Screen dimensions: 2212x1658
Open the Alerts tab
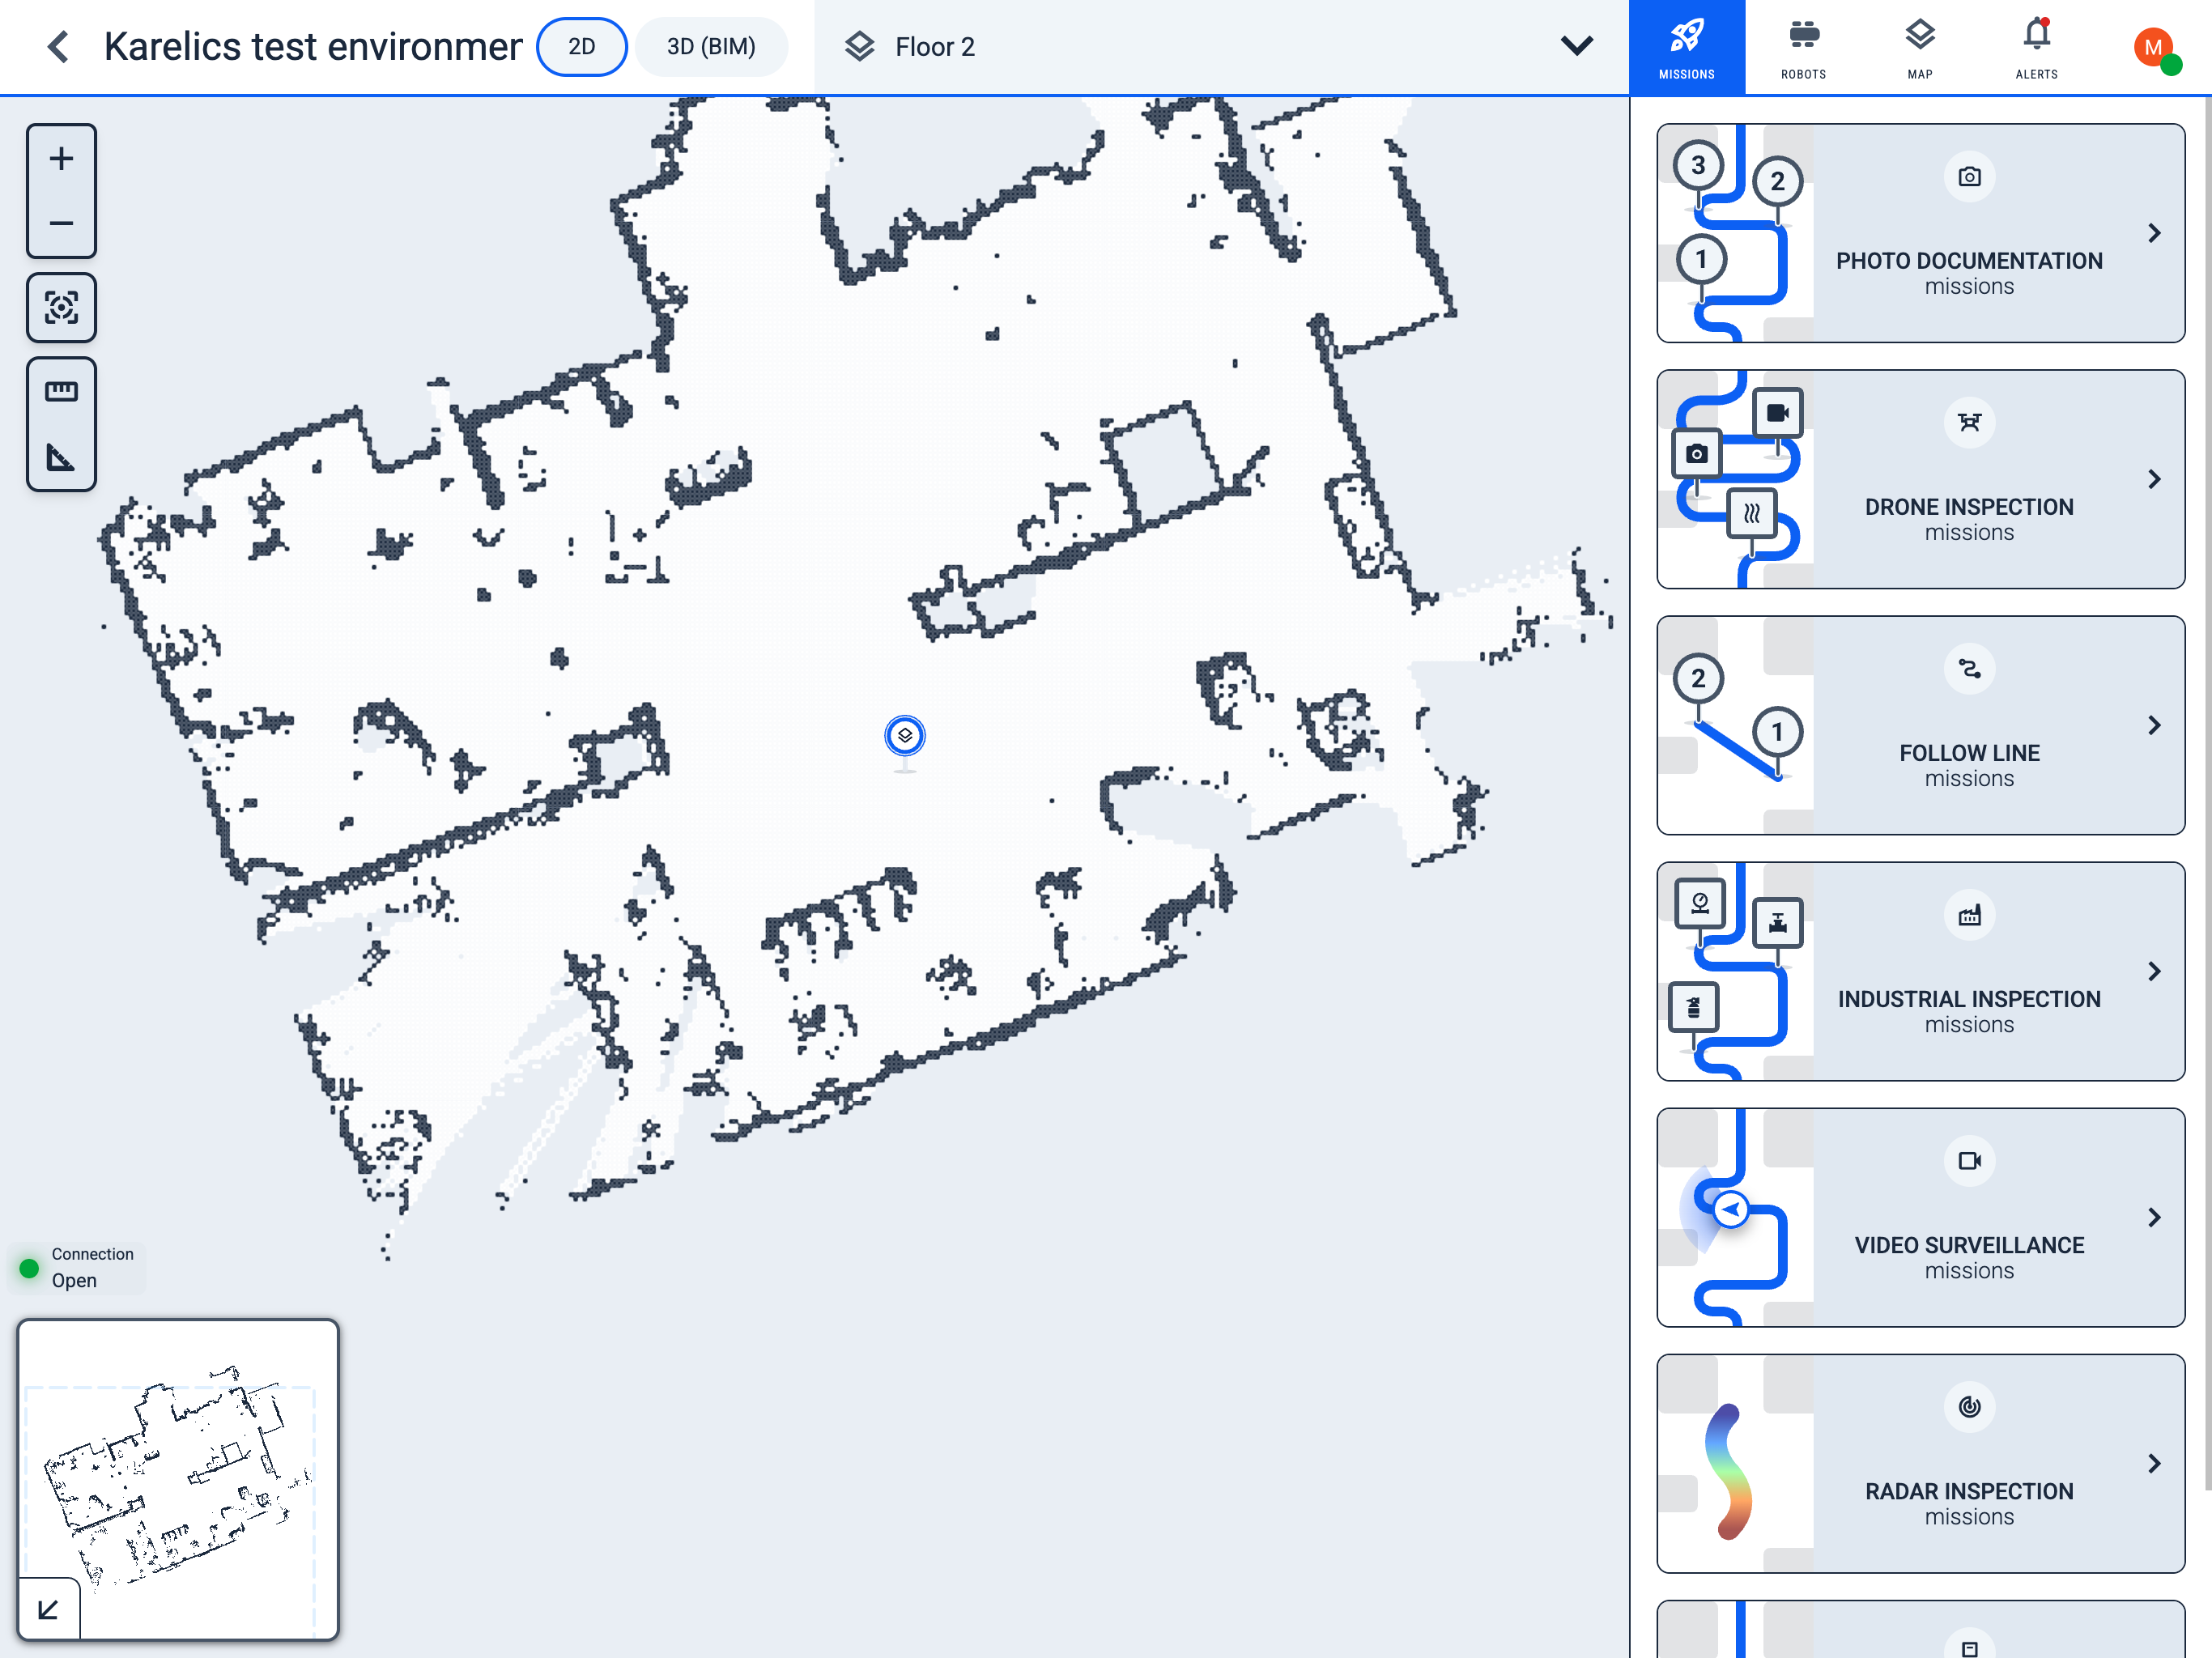click(x=2036, y=48)
